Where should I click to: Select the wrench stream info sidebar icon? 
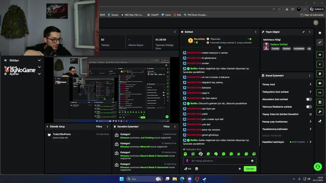click(320, 112)
